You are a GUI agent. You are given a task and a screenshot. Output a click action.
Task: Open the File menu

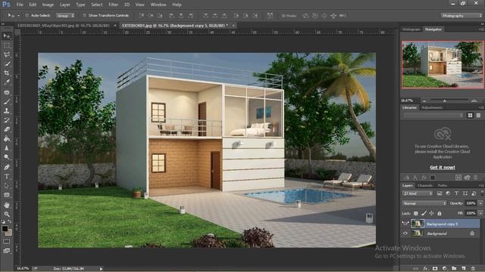20,5
